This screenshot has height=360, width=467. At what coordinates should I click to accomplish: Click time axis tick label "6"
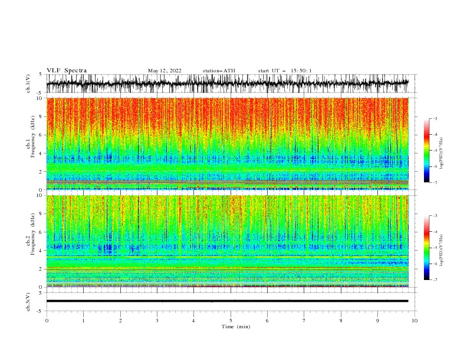click(x=267, y=321)
